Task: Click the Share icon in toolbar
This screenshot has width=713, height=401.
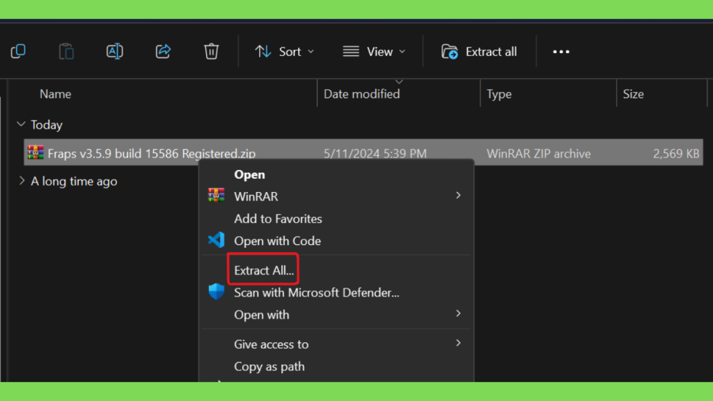Action: [163, 52]
